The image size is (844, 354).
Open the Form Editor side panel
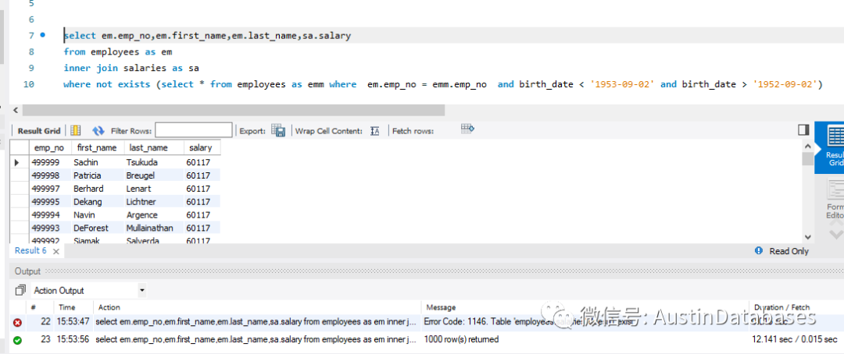pos(835,199)
